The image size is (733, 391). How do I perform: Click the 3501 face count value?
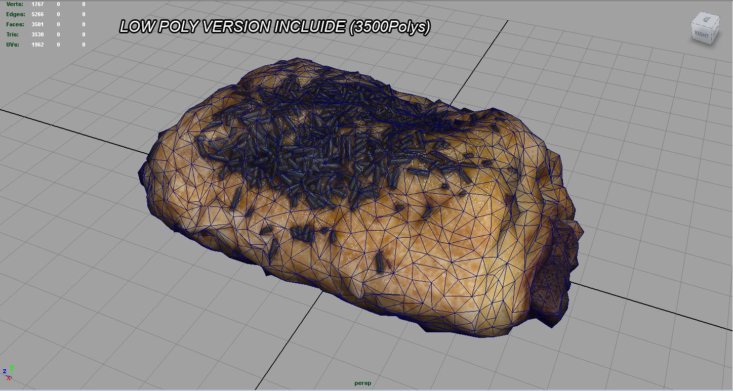[x=37, y=24]
